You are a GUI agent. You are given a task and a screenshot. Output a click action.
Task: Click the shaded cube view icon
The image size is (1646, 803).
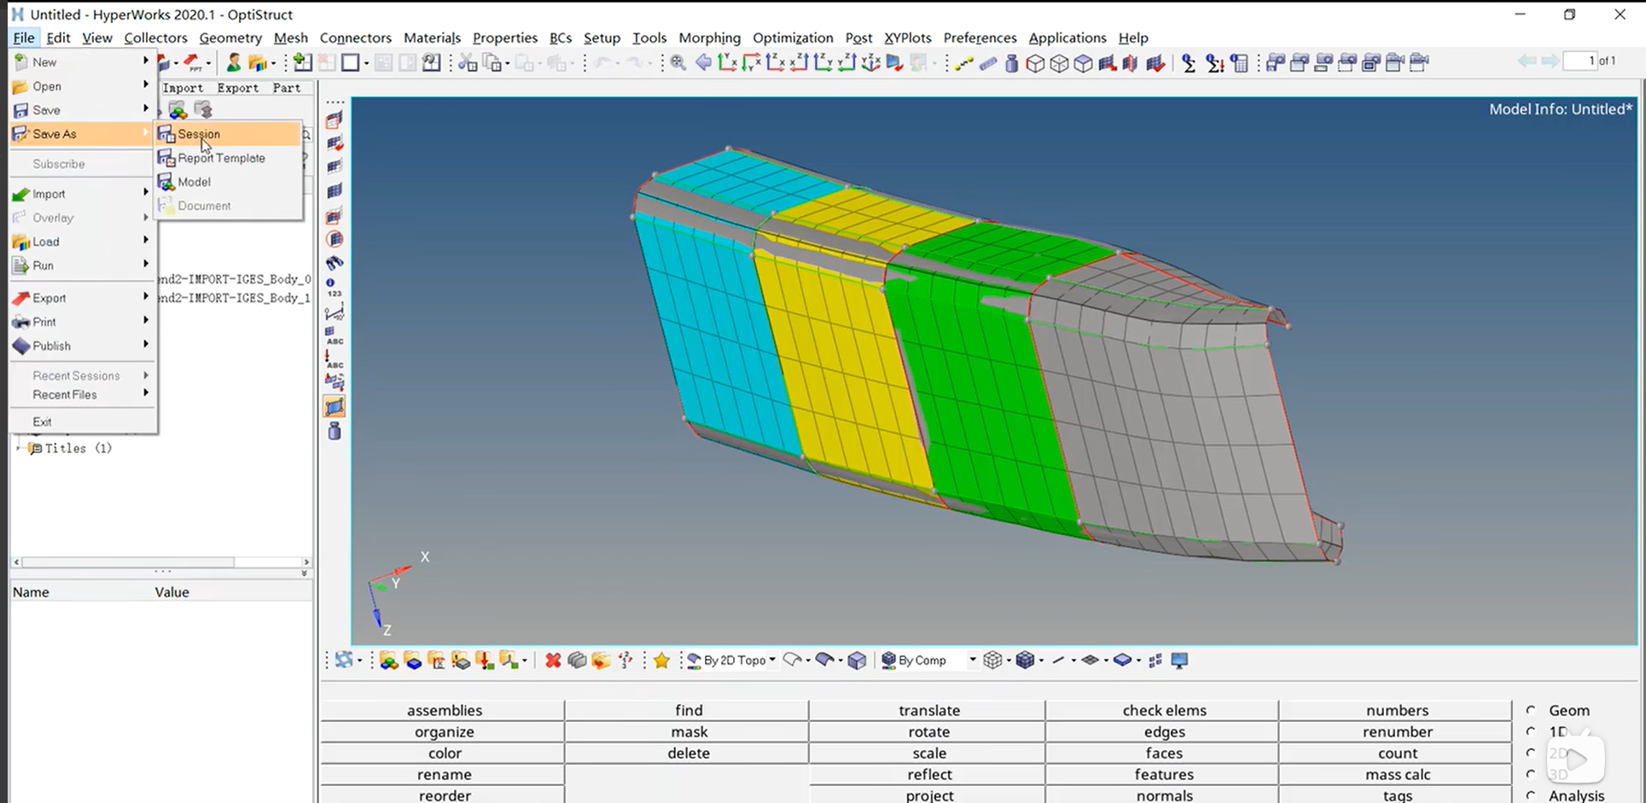[x=1083, y=62]
